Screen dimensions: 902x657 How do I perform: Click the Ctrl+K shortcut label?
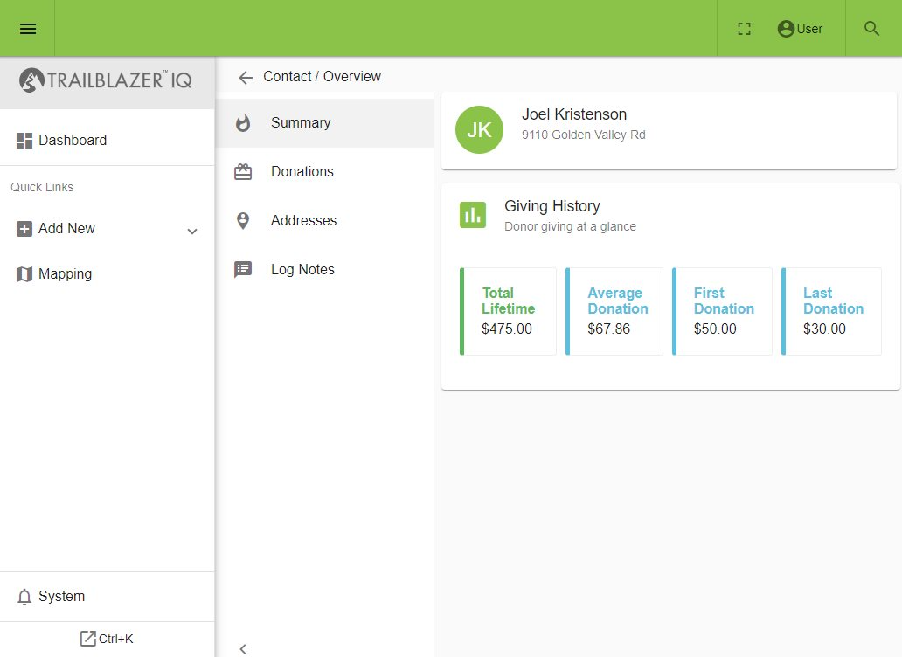tap(115, 639)
